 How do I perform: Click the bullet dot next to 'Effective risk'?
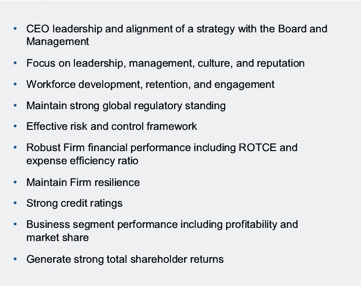16,126
